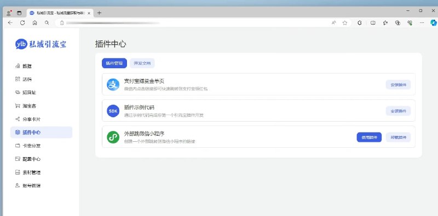Open a new browser tab

pyautogui.click(x=99, y=13)
